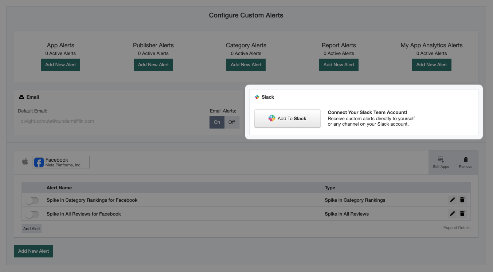The height and width of the screenshot is (272, 493).
Task: Turn email alerts Off
Action: pyautogui.click(x=232, y=122)
